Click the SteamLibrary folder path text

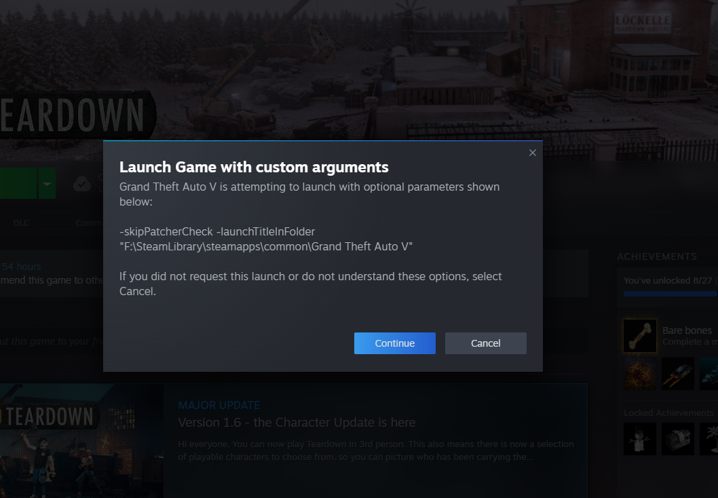[266, 247]
